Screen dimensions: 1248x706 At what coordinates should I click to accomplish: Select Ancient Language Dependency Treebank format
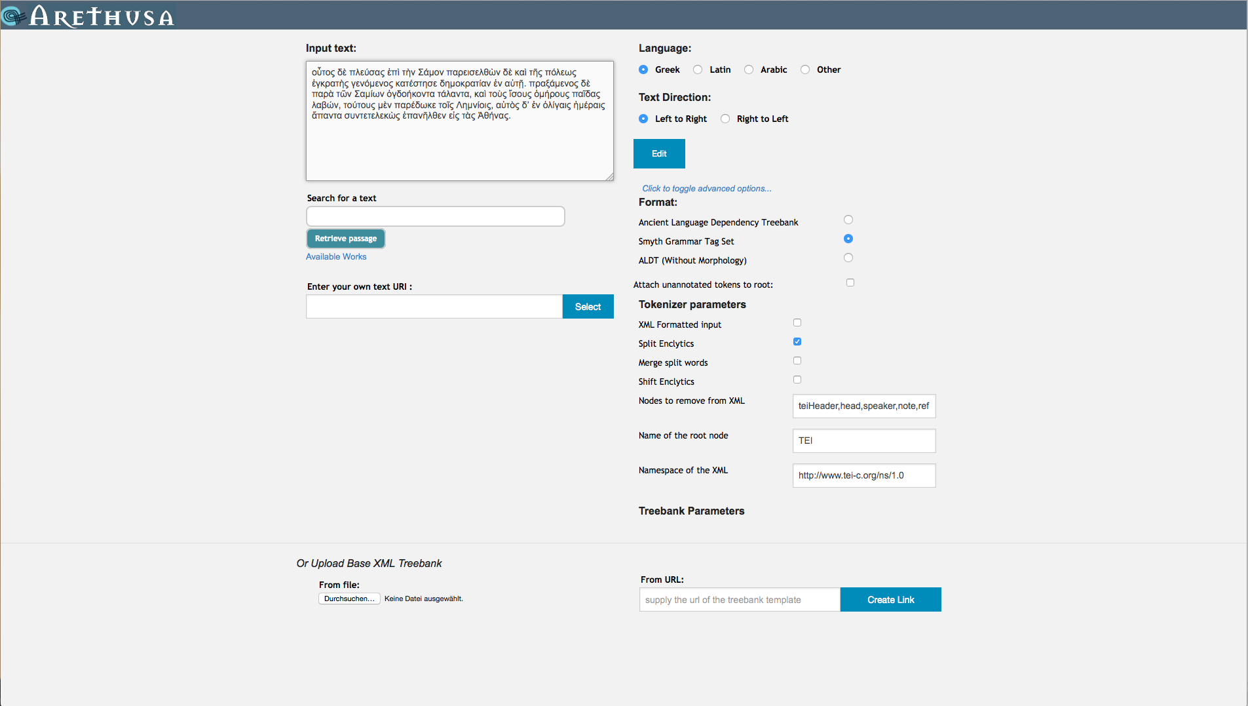(848, 220)
